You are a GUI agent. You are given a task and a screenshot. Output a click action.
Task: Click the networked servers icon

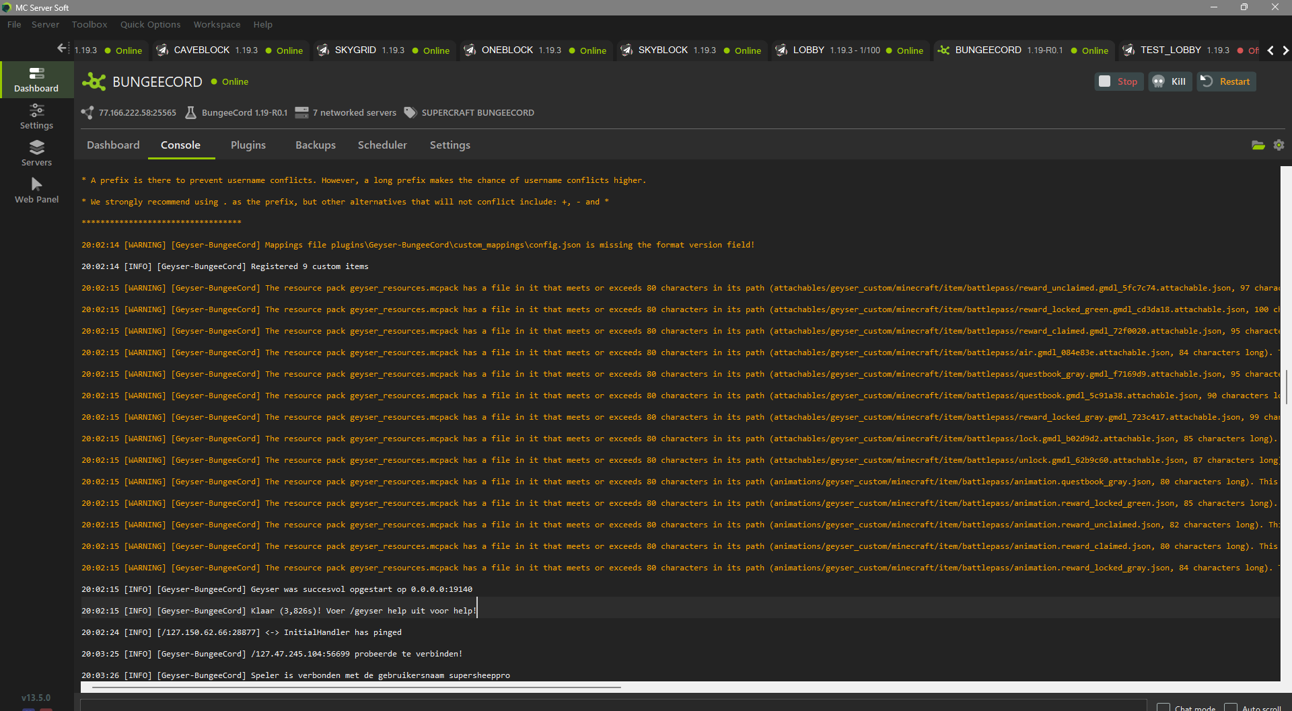301,112
